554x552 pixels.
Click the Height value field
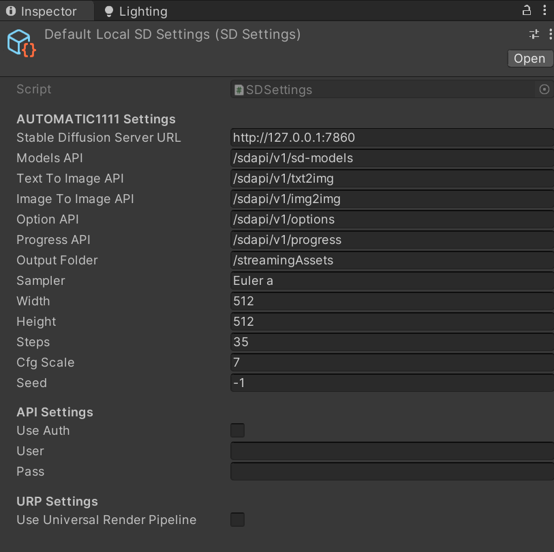393,322
